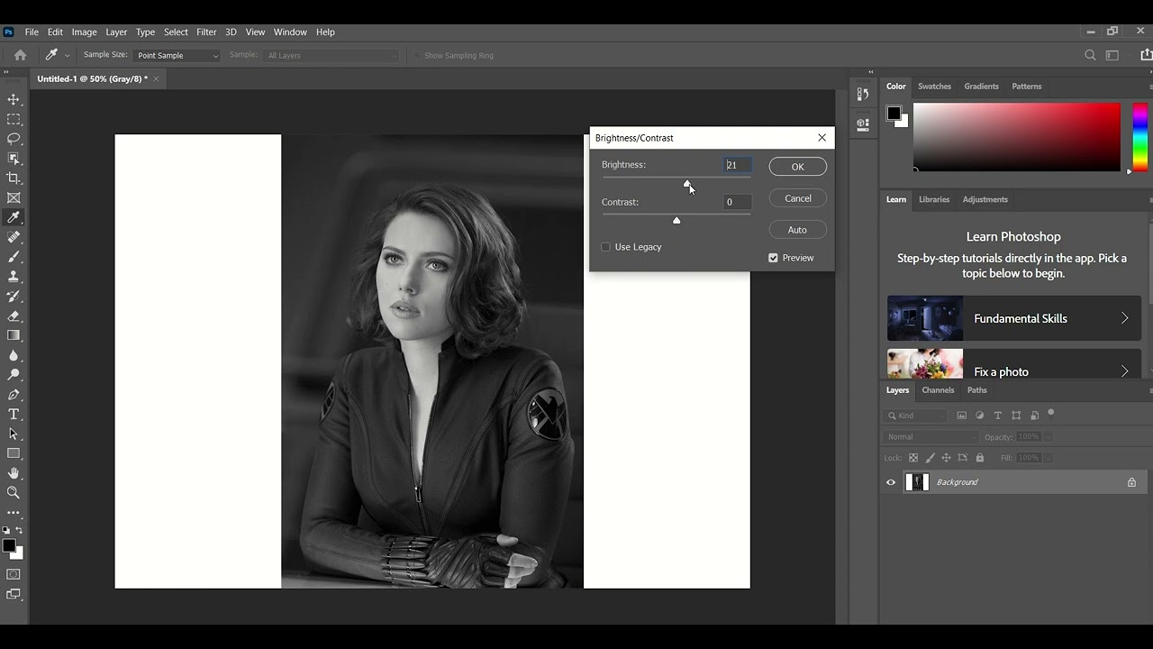Image resolution: width=1153 pixels, height=649 pixels.
Task: Open the Edit Toolbar ellipsis
Action: tap(14, 513)
